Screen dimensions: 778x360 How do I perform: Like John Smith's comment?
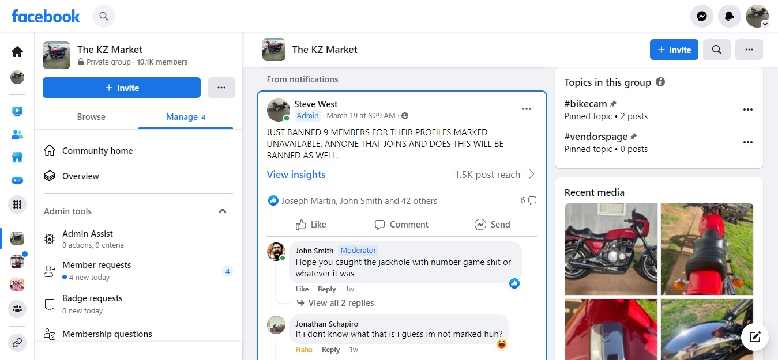(302, 289)
